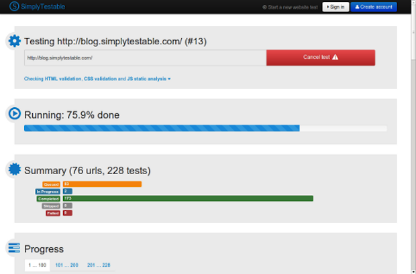Cancel the running test
The height and width of the screenshot is (274, 416).
click(321, 58)
